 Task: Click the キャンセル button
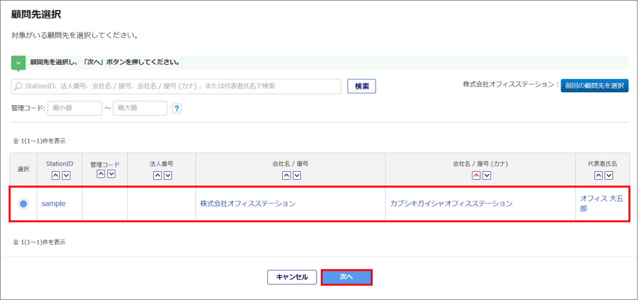pyautogui.click(x=292, y=277)
